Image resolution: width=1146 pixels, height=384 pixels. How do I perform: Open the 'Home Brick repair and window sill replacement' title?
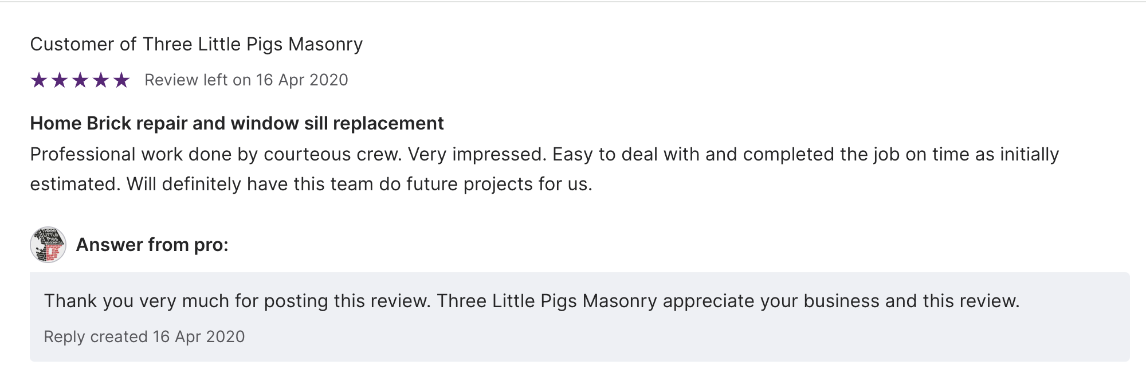pyautogui.click(x=237, y=123)
